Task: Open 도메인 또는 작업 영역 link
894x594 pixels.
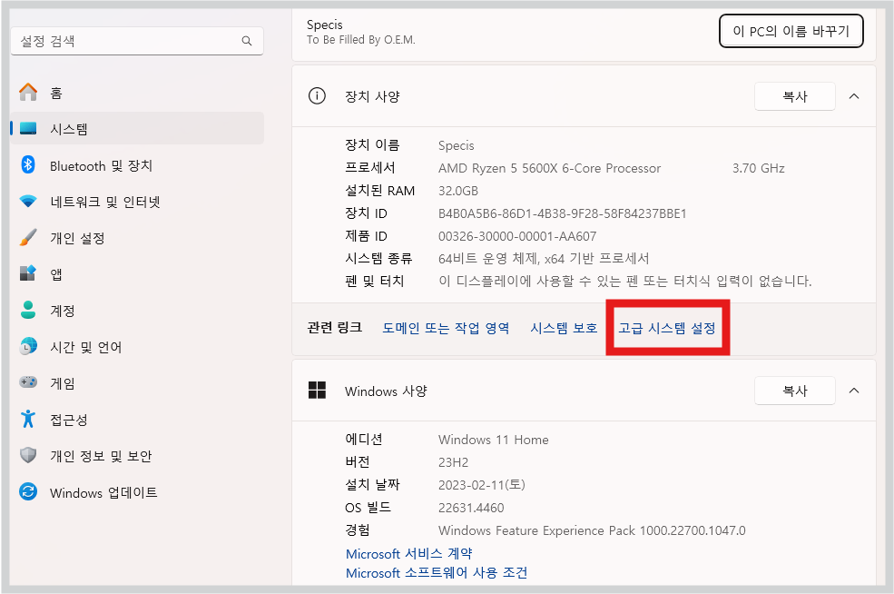Action: (446, 328)
